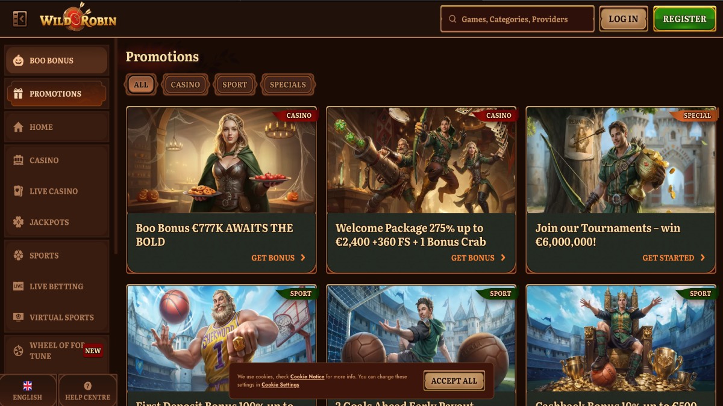Open the Welcome Package promotion image
723x406 pixels.
coord(421,160)
